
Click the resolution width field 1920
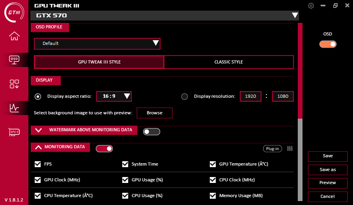250,96
